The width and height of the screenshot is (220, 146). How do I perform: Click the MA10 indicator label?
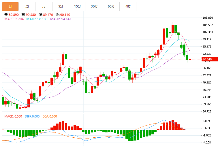(37, 19)
